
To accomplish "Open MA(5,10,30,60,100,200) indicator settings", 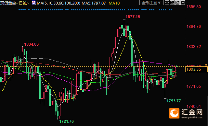I will (58, 3).
